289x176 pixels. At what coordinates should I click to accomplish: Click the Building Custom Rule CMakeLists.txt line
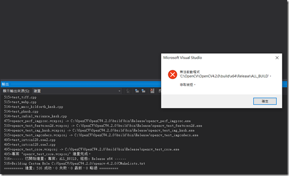[74, 163]
